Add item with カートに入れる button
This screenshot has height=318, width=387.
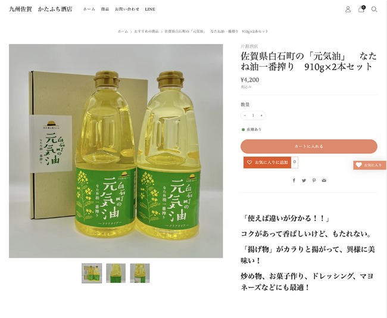pyautogui.click(x=309, y=146)
